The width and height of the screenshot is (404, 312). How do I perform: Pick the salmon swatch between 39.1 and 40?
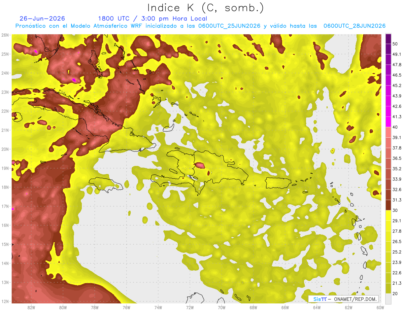(388, 132)
